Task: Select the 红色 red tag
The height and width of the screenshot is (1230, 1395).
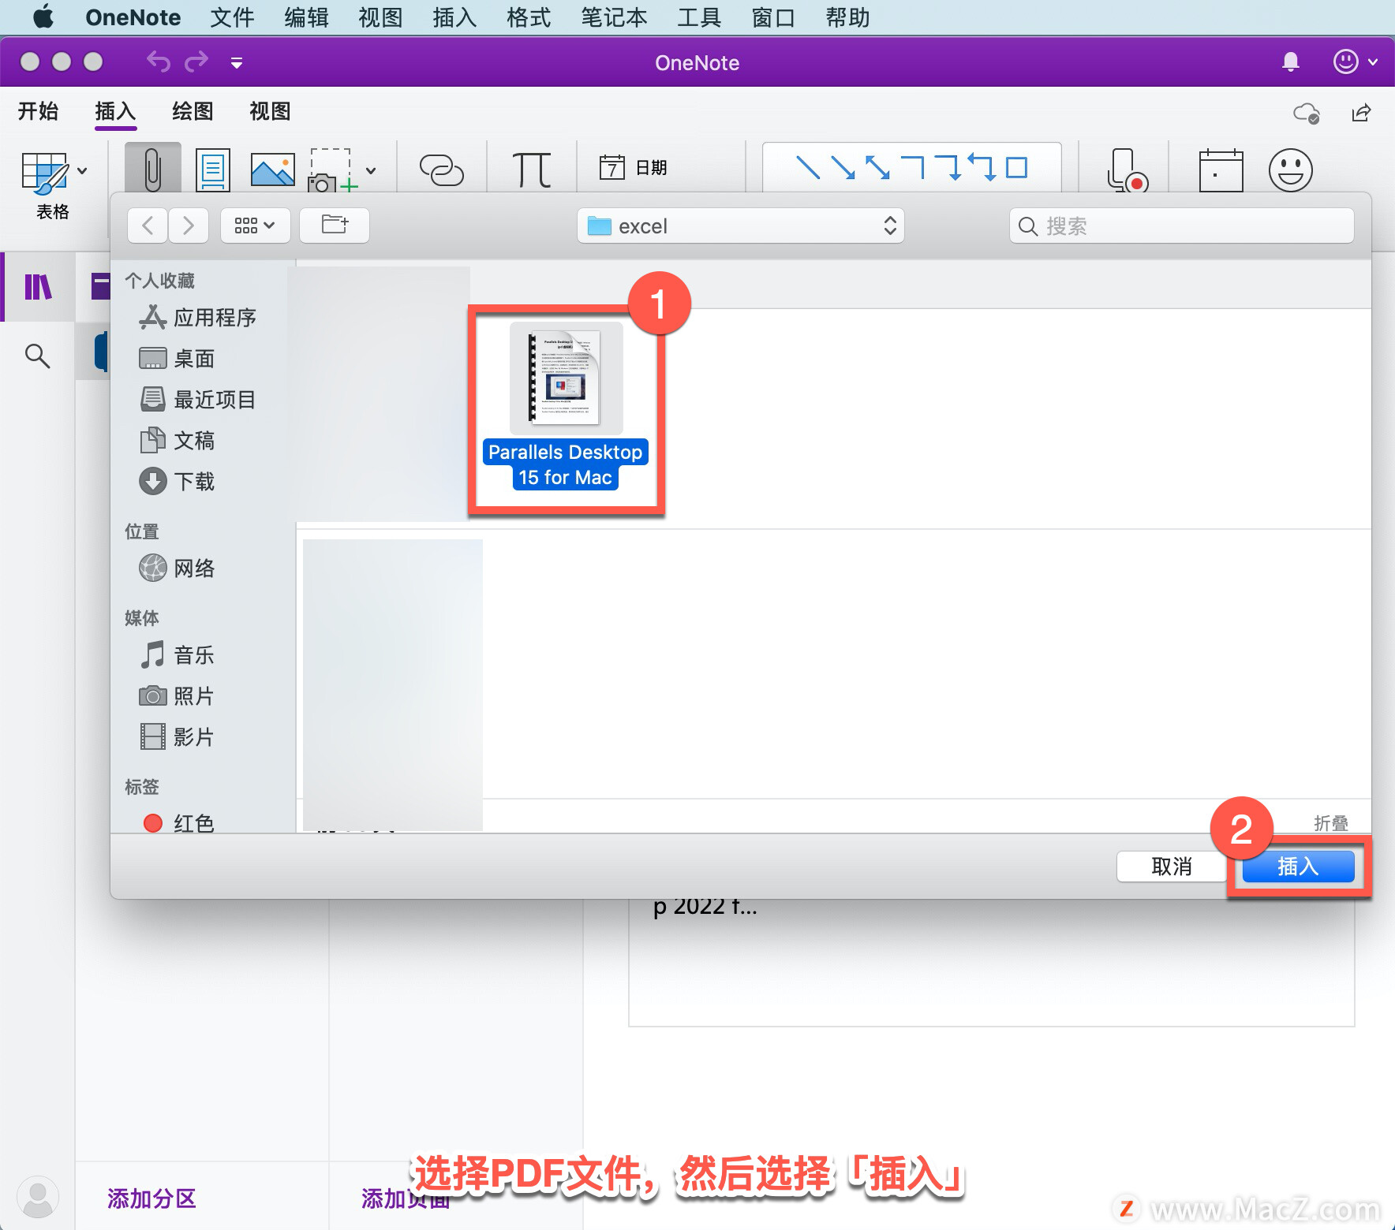Action: click(x=179, y=823)
